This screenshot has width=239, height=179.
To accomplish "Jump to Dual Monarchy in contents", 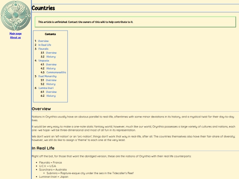I will pyautogui.click(x=47, y=76).
